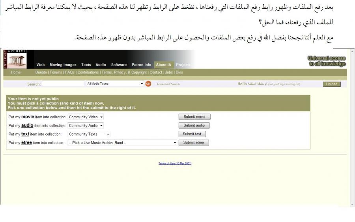Focus the Search text field
Screen dimensions: 355x222
(63, 84)
